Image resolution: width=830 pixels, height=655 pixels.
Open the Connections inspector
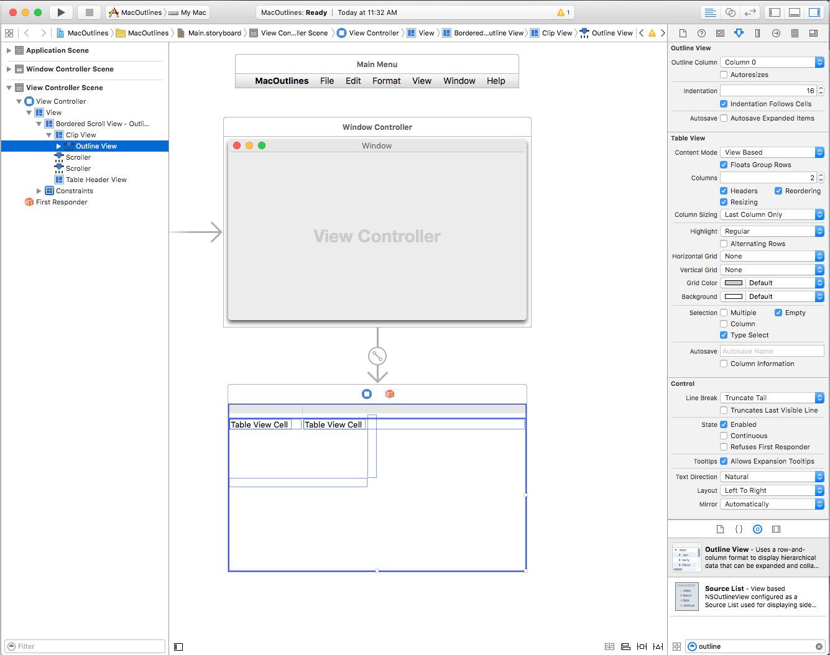click(x=776, y=33)
